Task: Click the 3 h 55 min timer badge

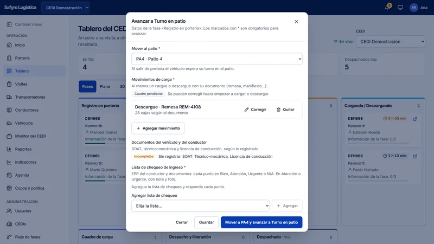Action: coord(395,118)
